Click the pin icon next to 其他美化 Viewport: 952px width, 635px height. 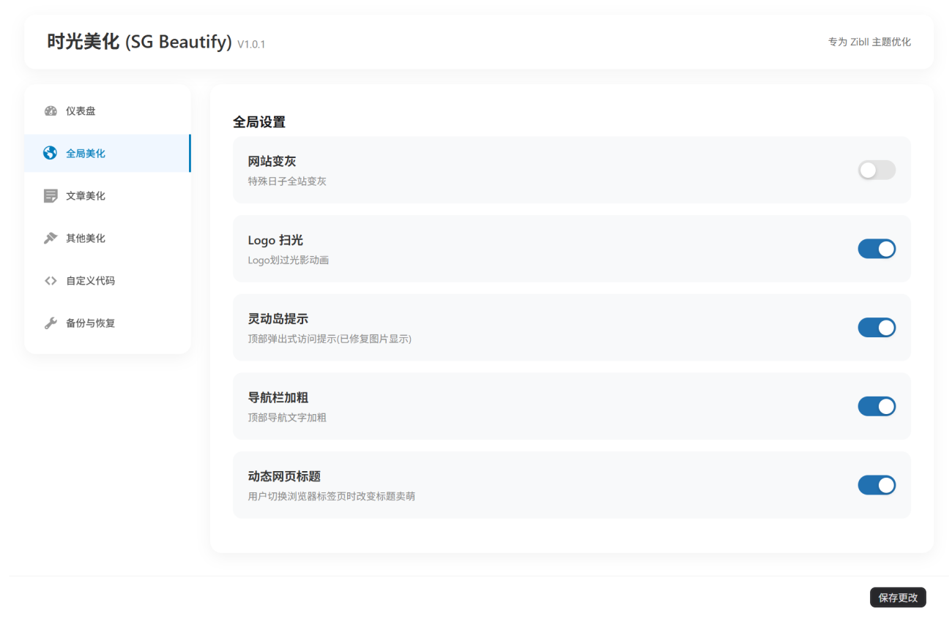[50, 238]
